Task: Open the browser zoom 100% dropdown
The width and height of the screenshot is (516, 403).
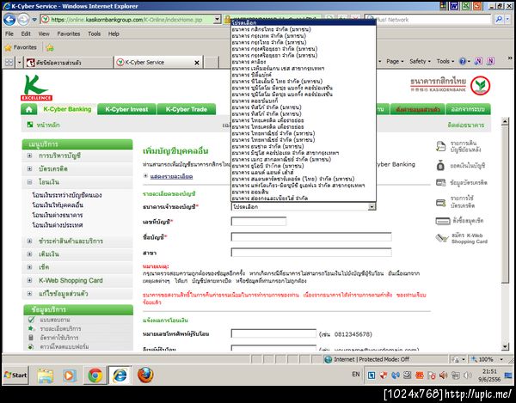Action: point(501,360)
